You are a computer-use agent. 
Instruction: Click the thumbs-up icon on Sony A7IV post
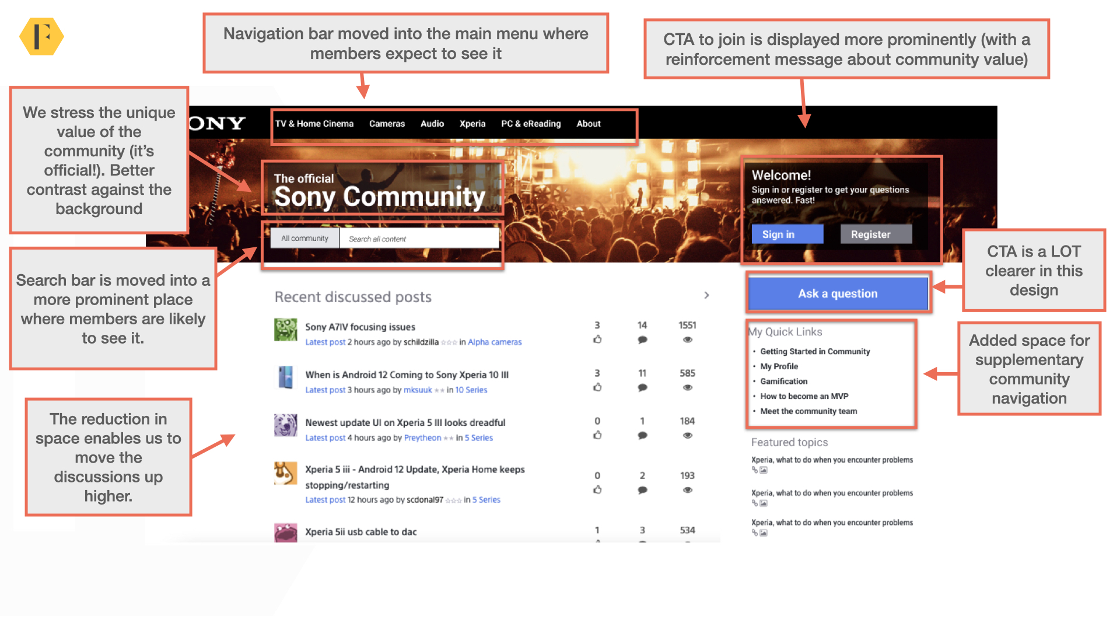597,339
